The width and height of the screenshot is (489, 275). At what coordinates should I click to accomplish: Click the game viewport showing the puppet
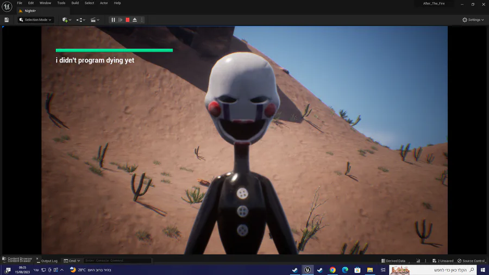[244, 140]
